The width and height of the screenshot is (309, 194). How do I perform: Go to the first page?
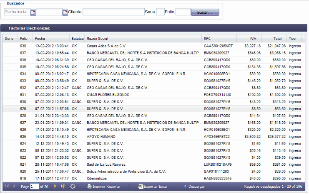[x=7, y=187]
